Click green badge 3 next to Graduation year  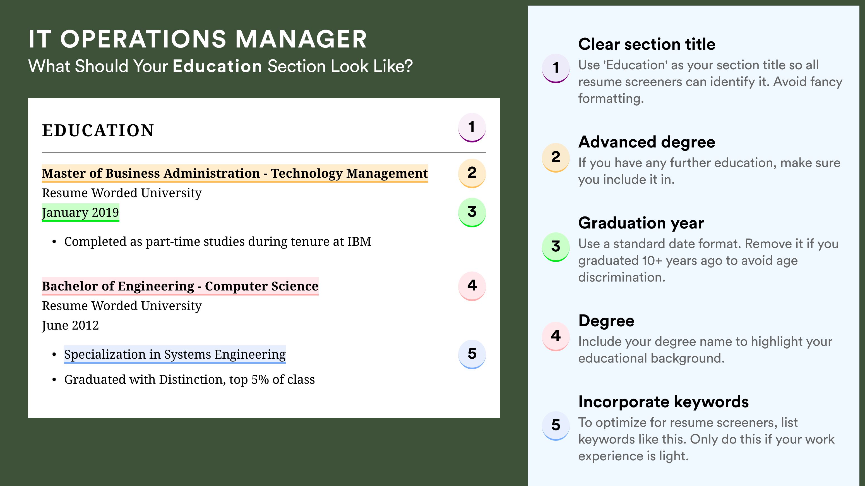[x=556, y=247]
